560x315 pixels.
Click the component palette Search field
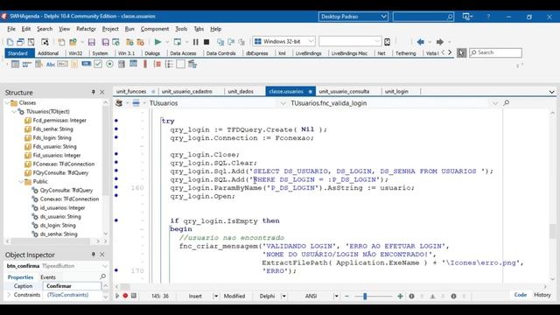coord(496,52)
